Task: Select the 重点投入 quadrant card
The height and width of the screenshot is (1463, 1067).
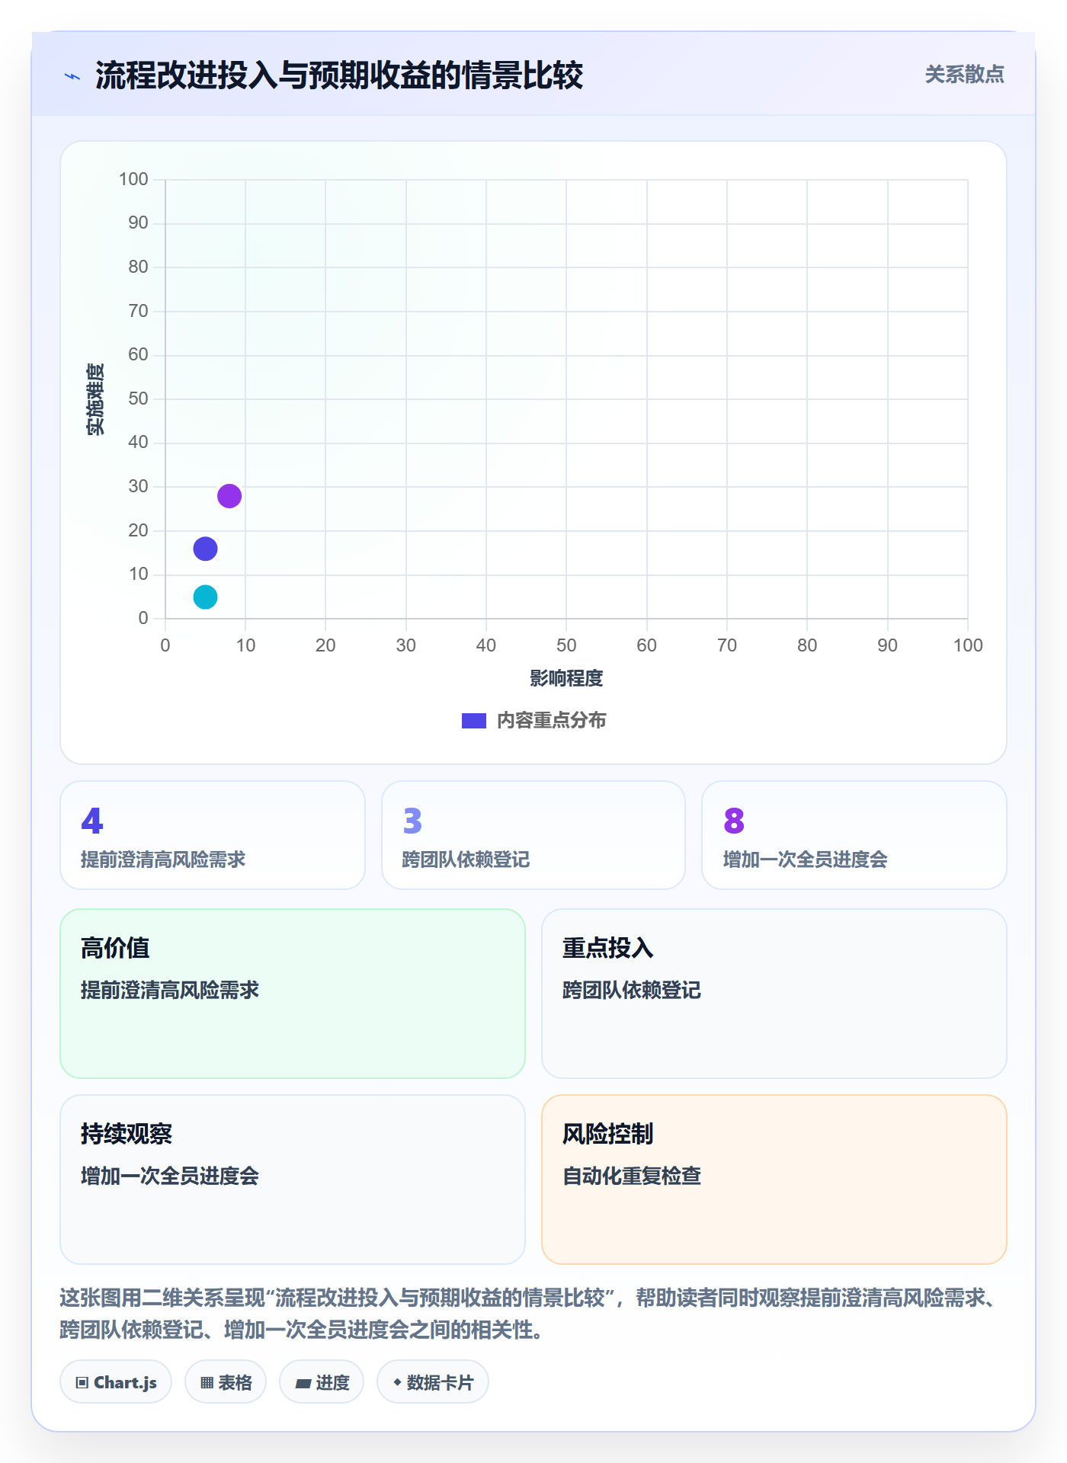Action: point(774,994)
